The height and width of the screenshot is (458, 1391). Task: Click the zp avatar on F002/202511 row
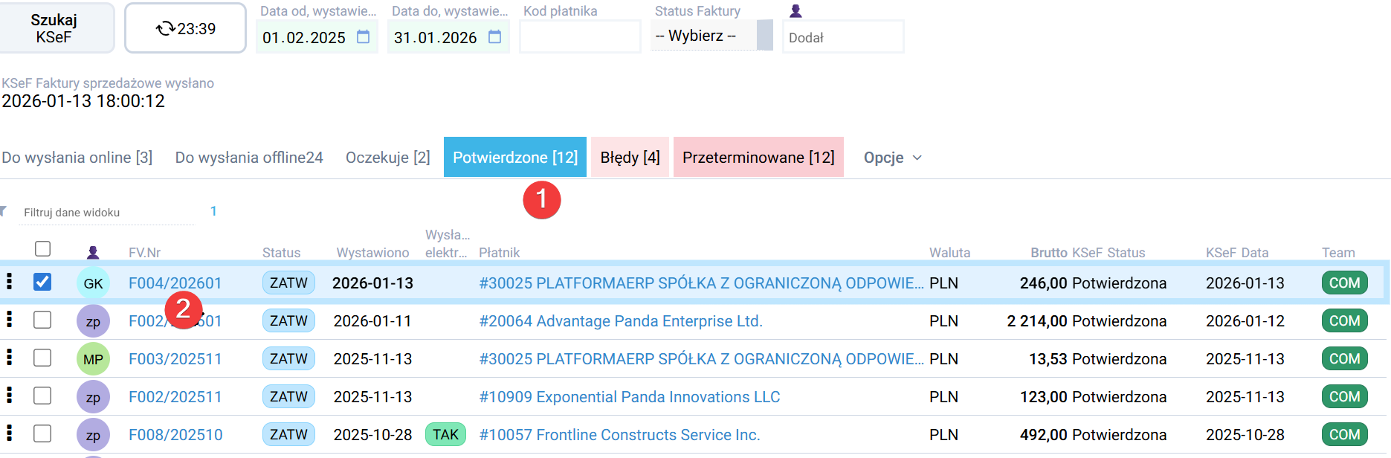pyautogui.click(x=92, y=396)
